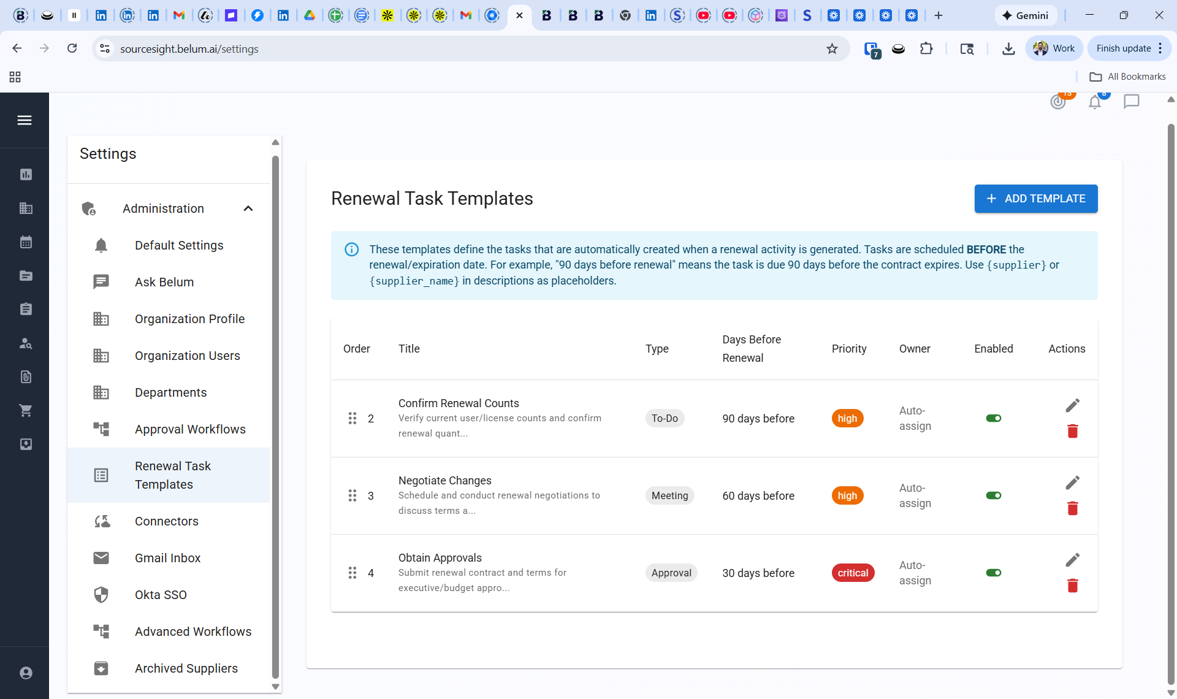Click the user search icon in sidebar

[x=26, y=343]
